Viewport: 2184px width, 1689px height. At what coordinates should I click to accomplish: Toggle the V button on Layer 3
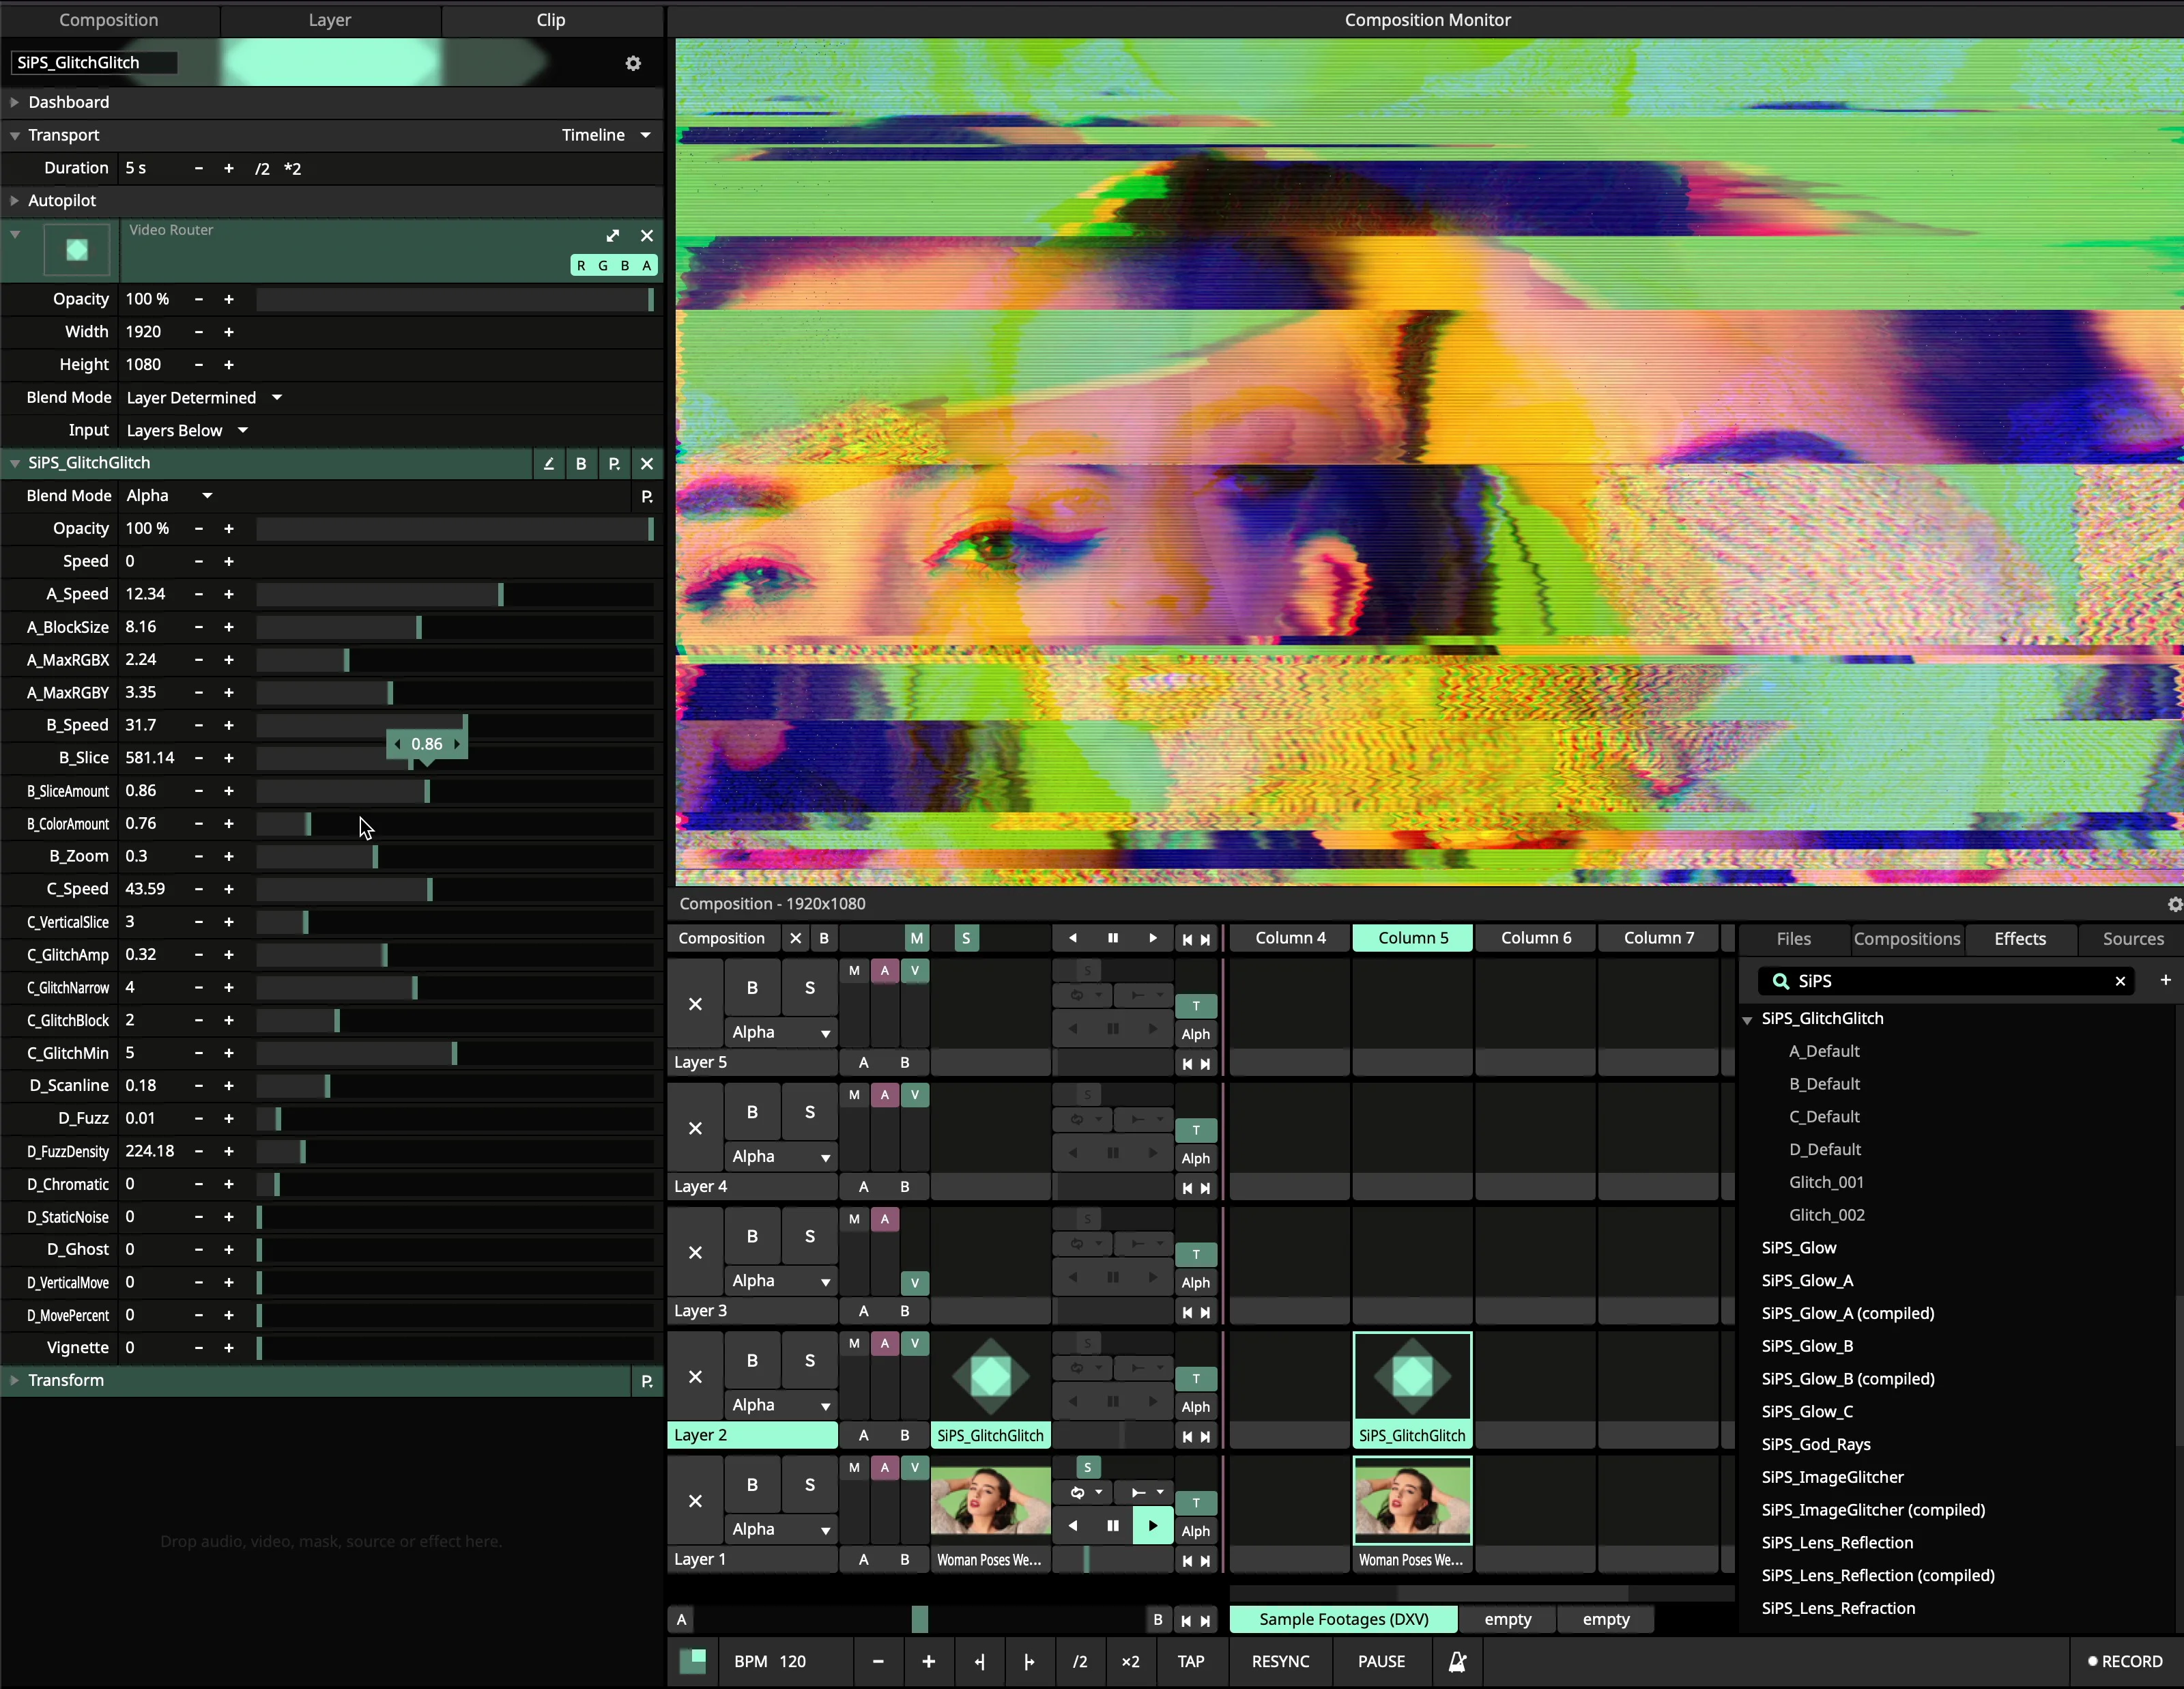click(914, 1283)
